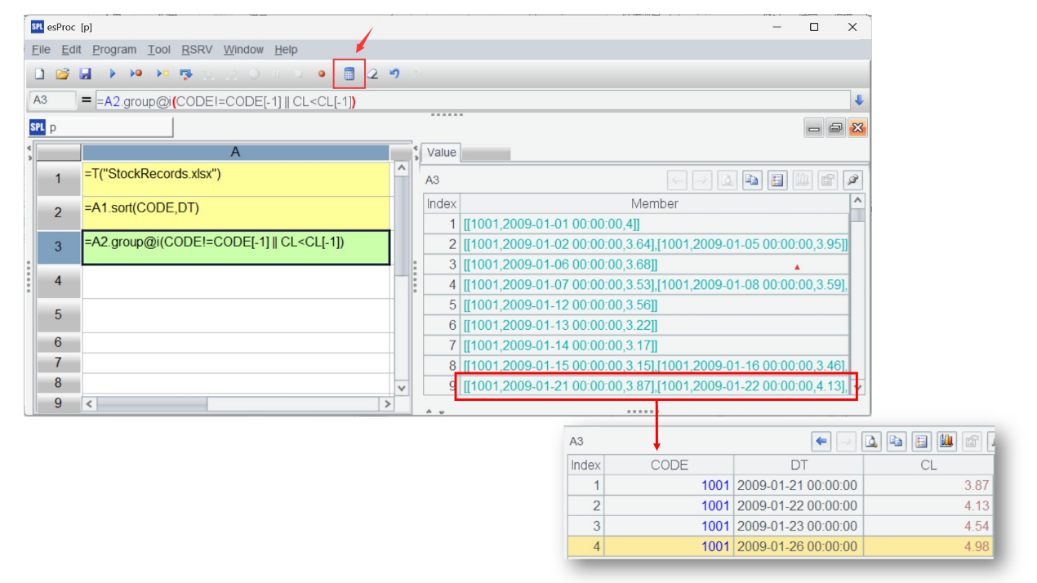The width and height of the screenshot is (1037, 583).
Task: Toggle the pin icon in Value panel
Action: [853, 180]
